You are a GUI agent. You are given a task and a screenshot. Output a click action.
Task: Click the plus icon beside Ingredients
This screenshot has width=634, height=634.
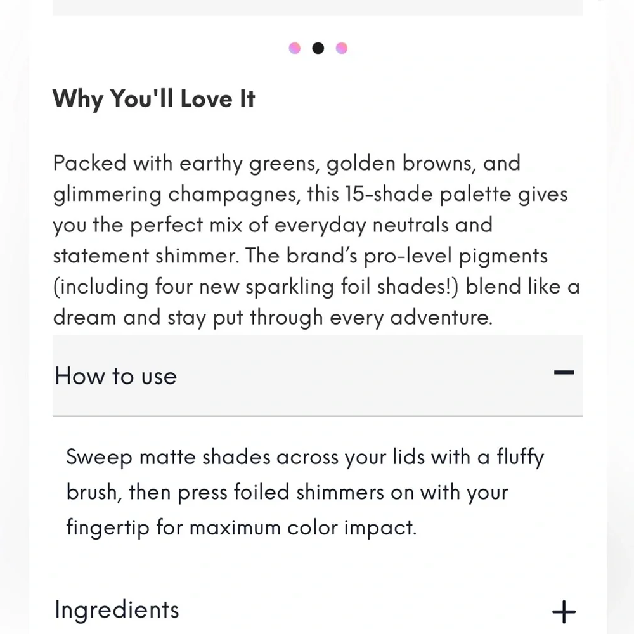pos(564,612)
